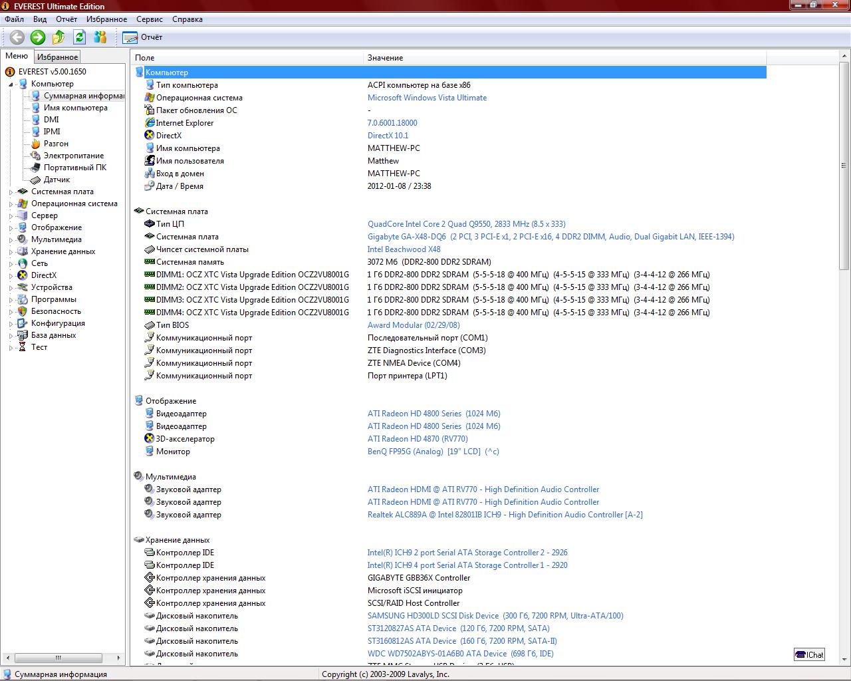Open the Отчёт report toolbar button
This screenshot has height=681, width=851.
point(142,37)
